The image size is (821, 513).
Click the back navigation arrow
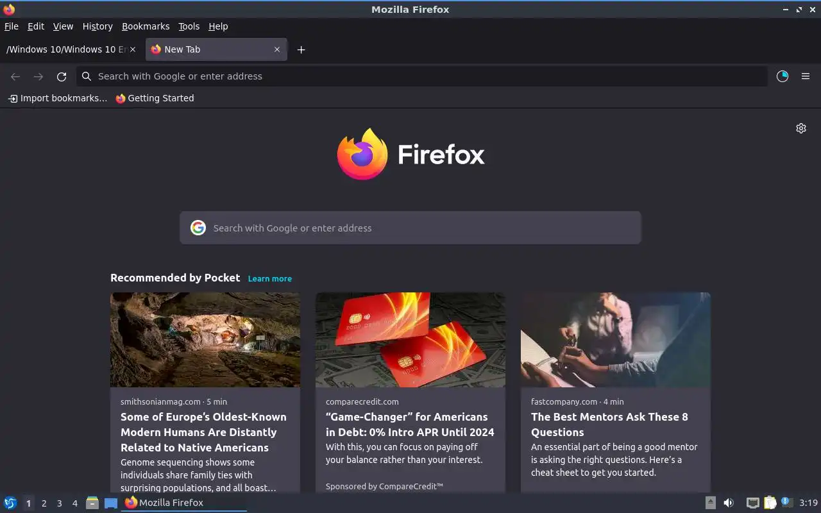point(15,76)
